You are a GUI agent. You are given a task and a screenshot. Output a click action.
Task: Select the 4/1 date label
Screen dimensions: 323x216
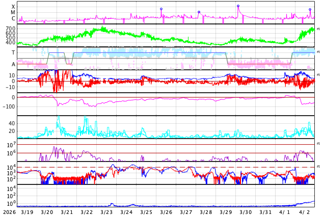tap(285, 212)
